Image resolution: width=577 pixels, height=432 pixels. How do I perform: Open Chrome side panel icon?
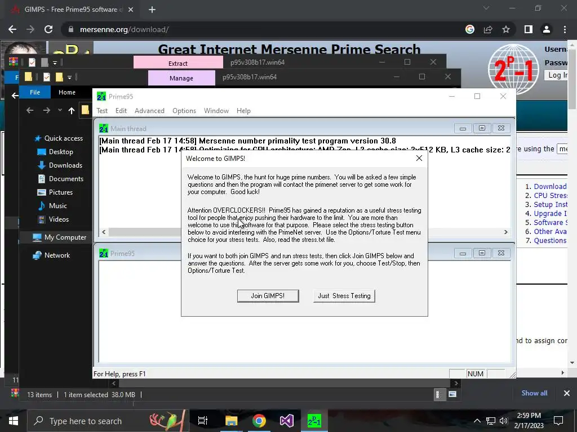tap(529, 29)
